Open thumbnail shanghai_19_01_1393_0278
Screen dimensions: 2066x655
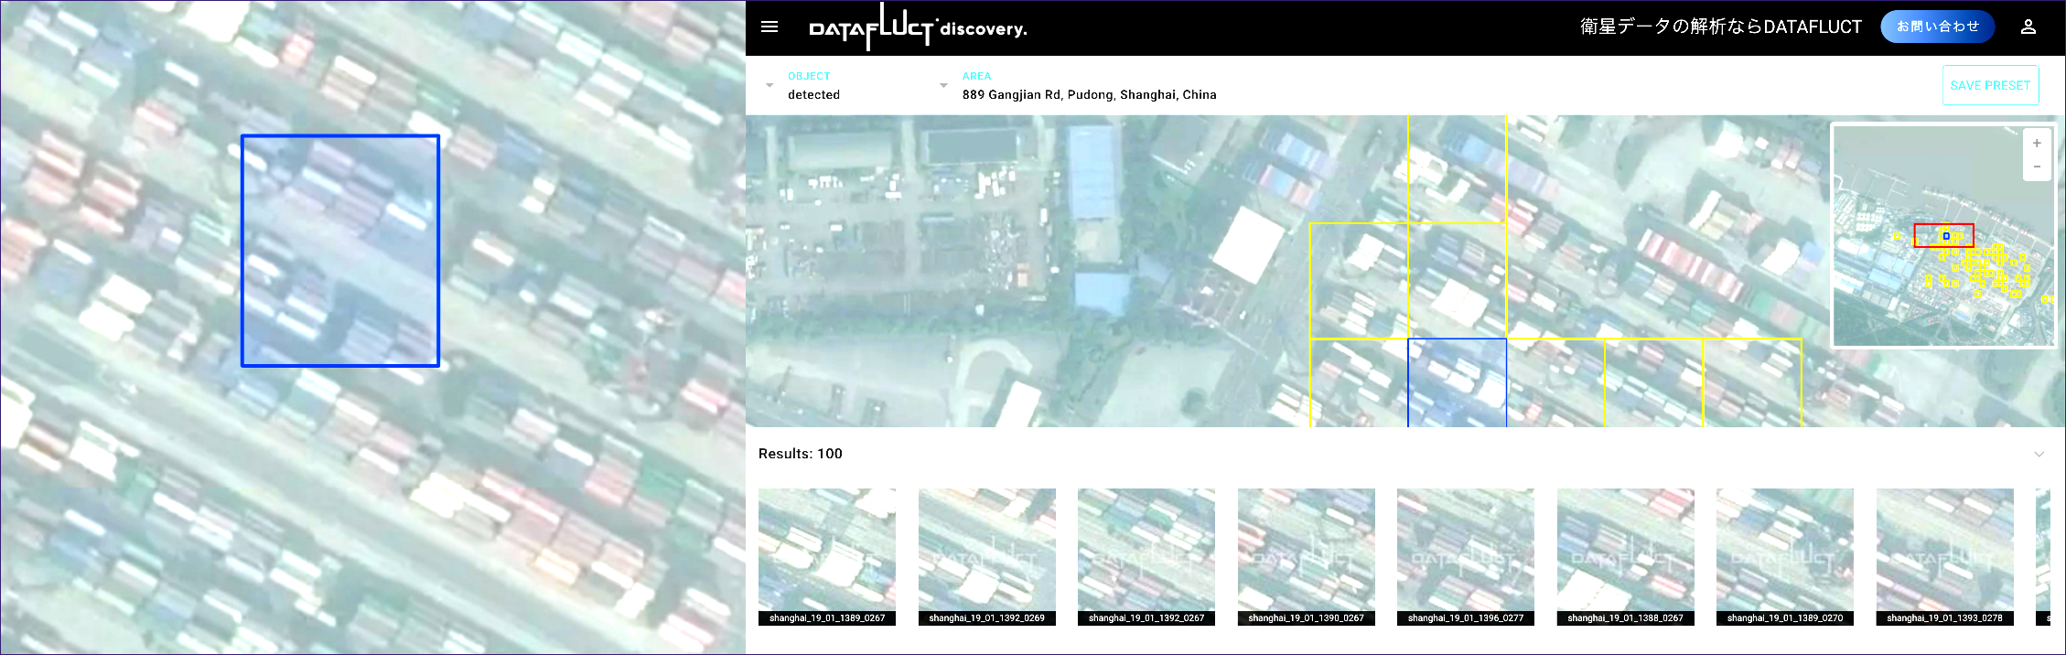(1944, 556)
